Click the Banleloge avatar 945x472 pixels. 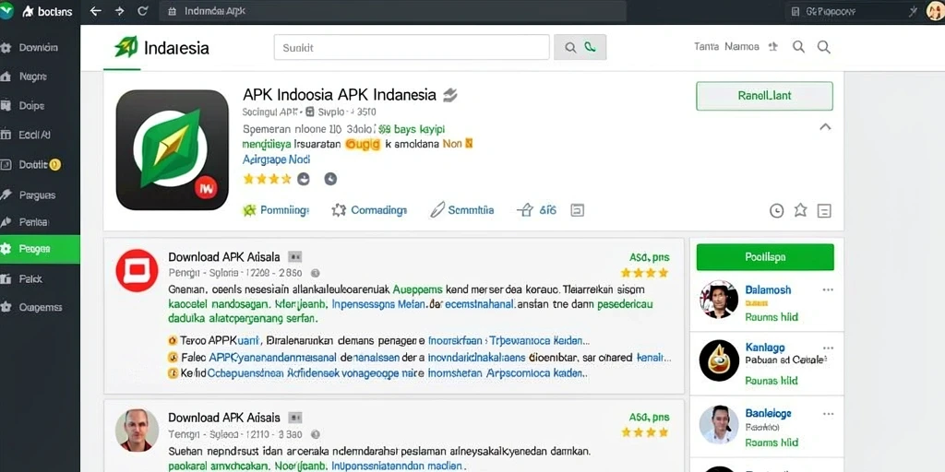tap(719, 424)
